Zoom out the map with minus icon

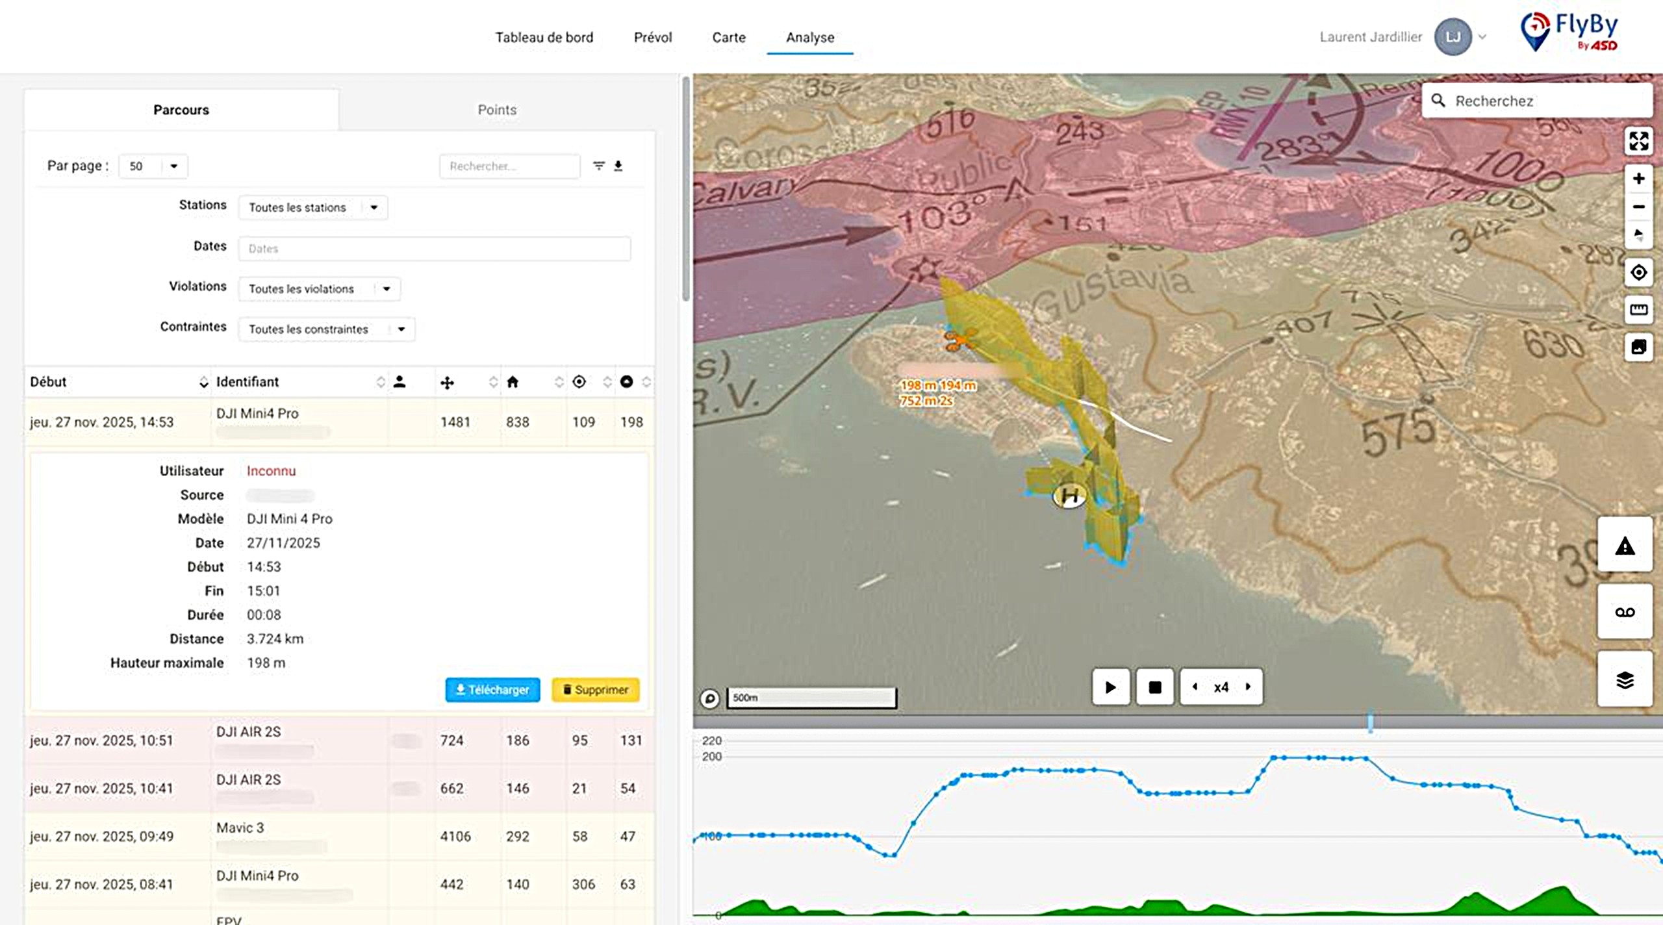[1638, 207]
